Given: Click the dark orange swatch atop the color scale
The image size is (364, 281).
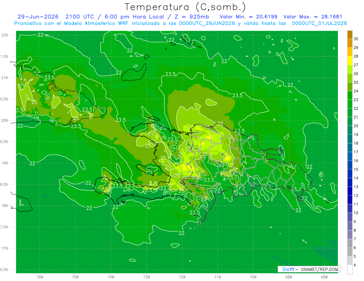Looking at the screenshot, I should click(x=350, y=35).
